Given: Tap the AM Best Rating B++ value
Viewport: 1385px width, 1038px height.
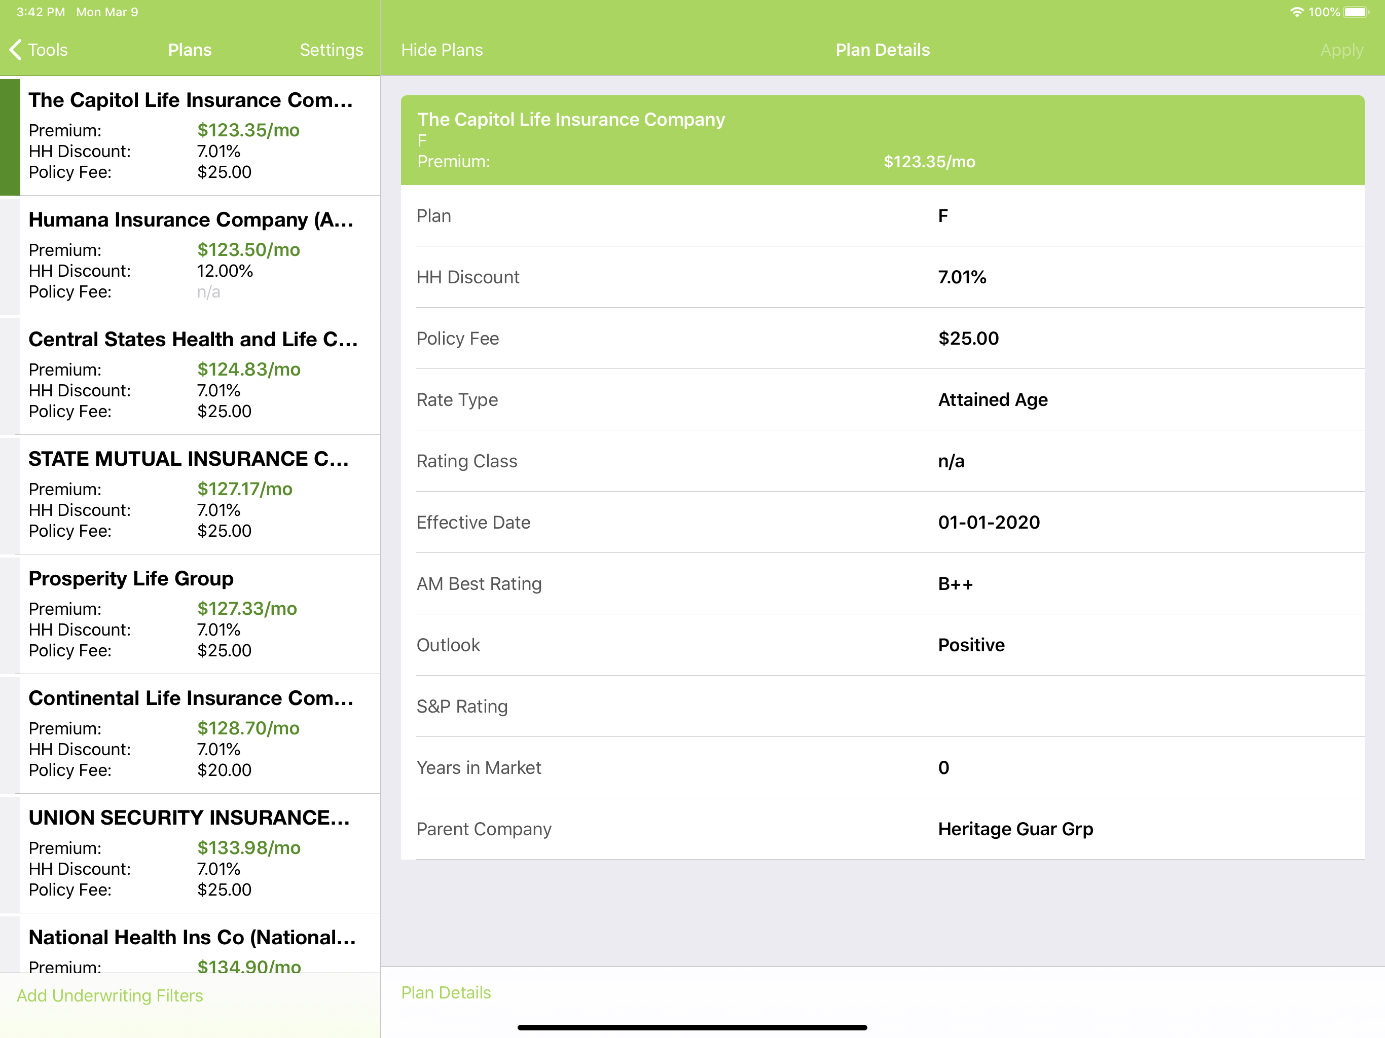Looking at the screenshot, I should coord(956,584).
